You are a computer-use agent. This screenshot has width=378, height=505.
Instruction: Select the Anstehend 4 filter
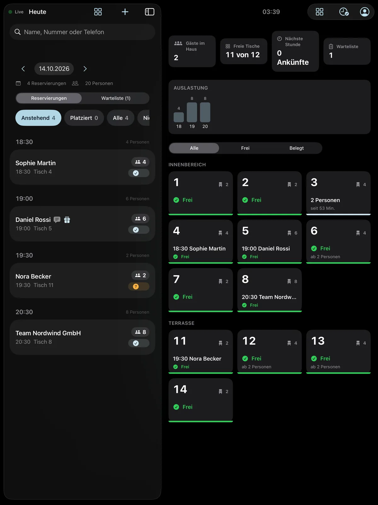click(38, 118)
